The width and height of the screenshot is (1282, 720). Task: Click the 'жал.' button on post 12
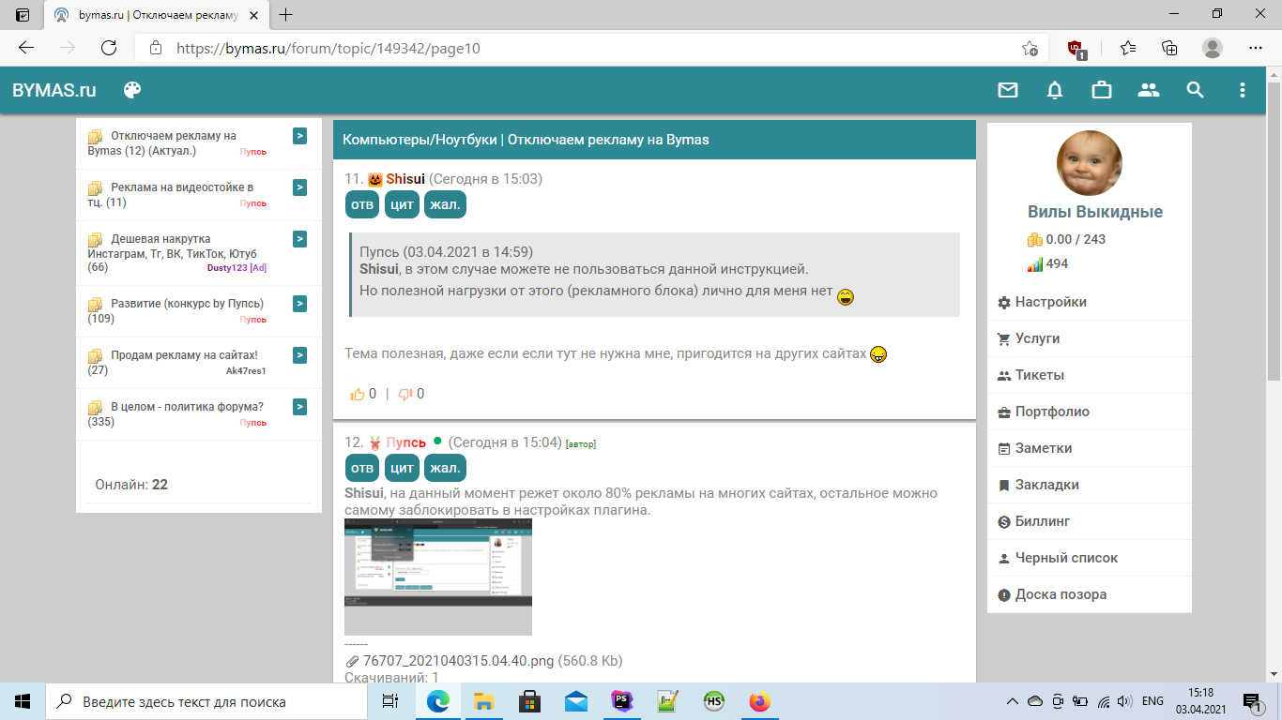(445, 468)
